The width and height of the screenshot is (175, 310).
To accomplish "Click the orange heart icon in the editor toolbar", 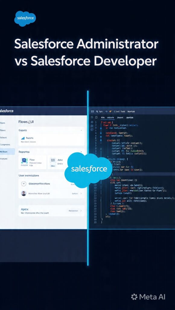I will point(110,111).
